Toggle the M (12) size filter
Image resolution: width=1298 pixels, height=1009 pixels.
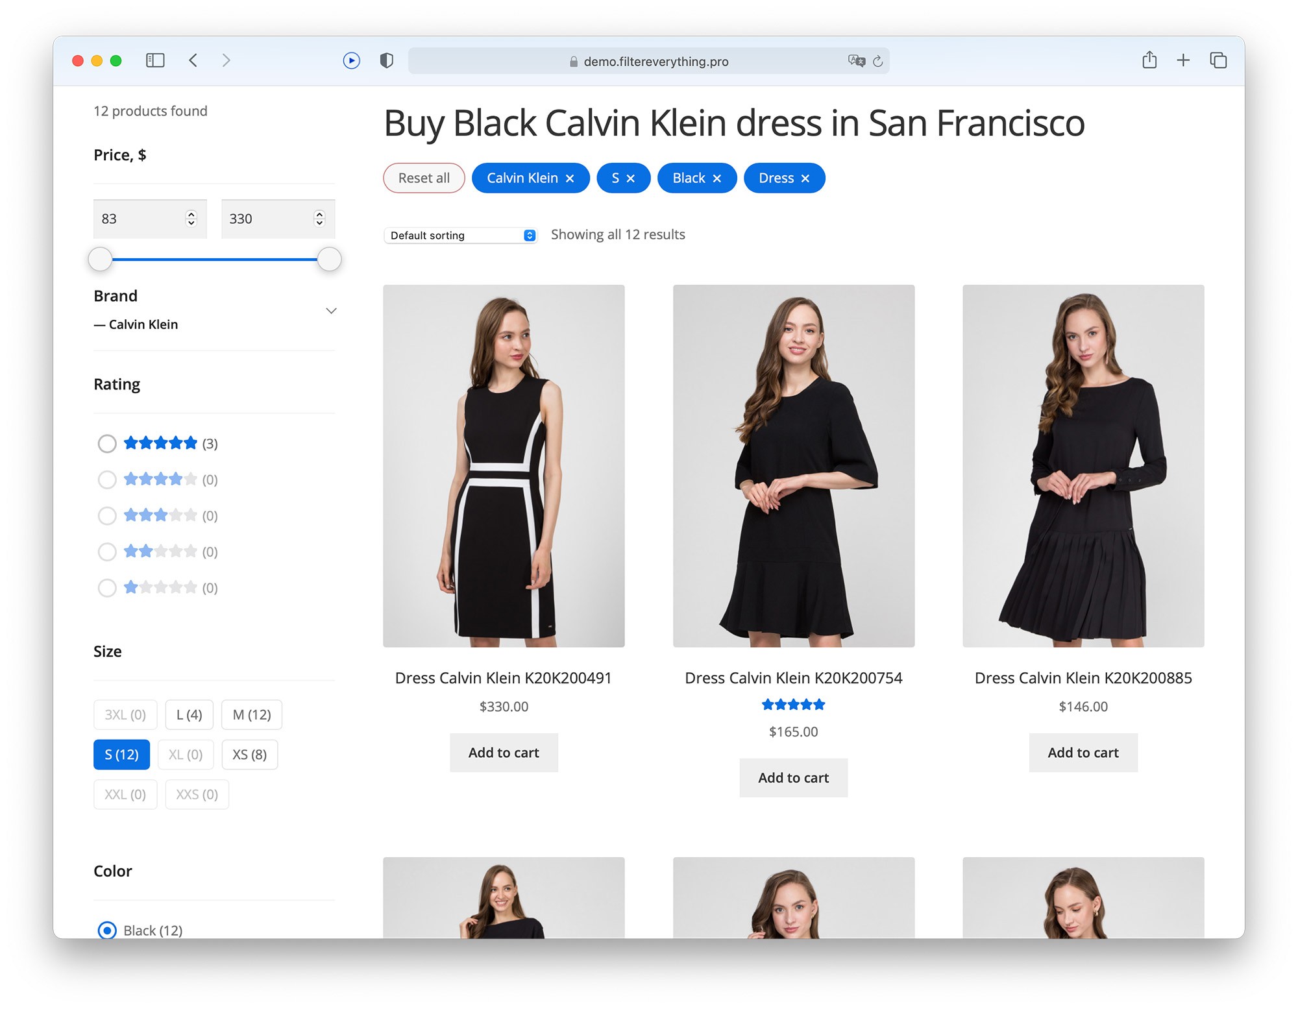pos(252,714)
